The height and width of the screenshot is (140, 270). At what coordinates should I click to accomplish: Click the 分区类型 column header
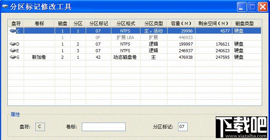pyautogui.click(x=154, y=23)
